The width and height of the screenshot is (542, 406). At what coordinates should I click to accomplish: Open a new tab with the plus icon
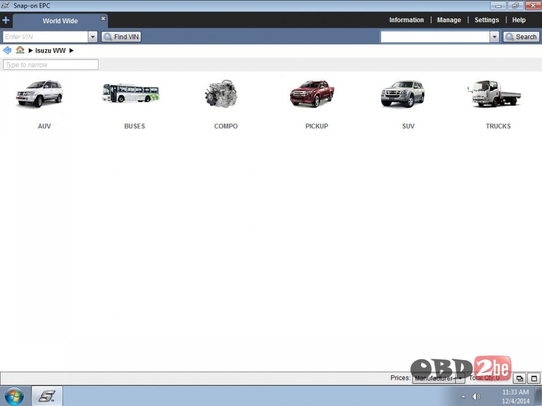5,20
